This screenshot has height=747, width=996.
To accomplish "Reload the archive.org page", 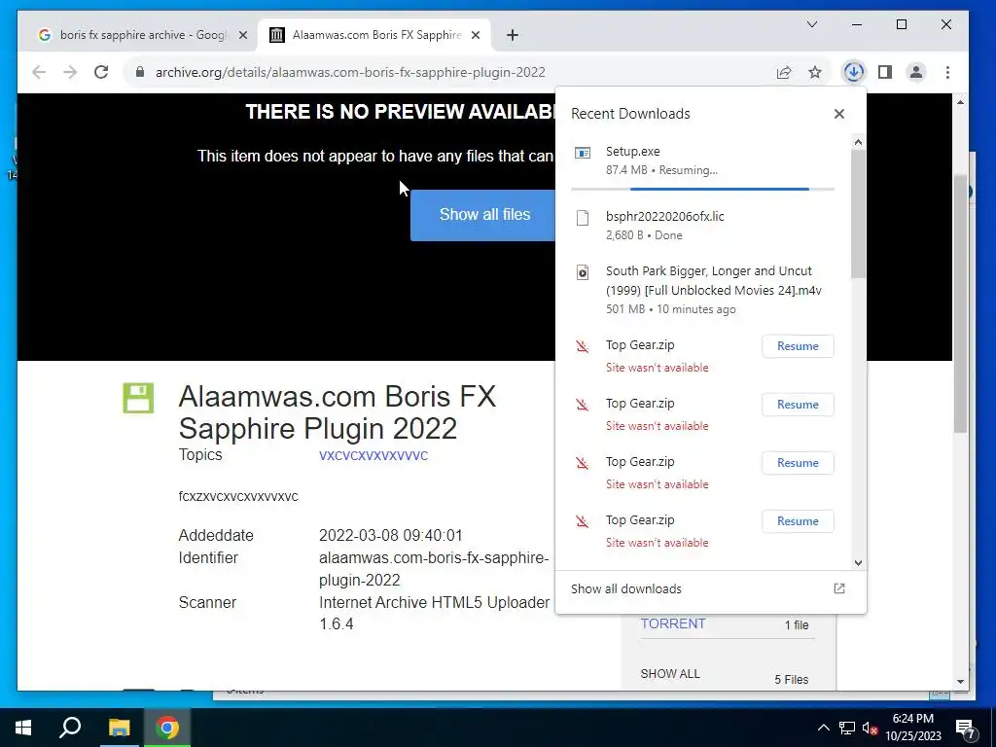I will [101, 72].
